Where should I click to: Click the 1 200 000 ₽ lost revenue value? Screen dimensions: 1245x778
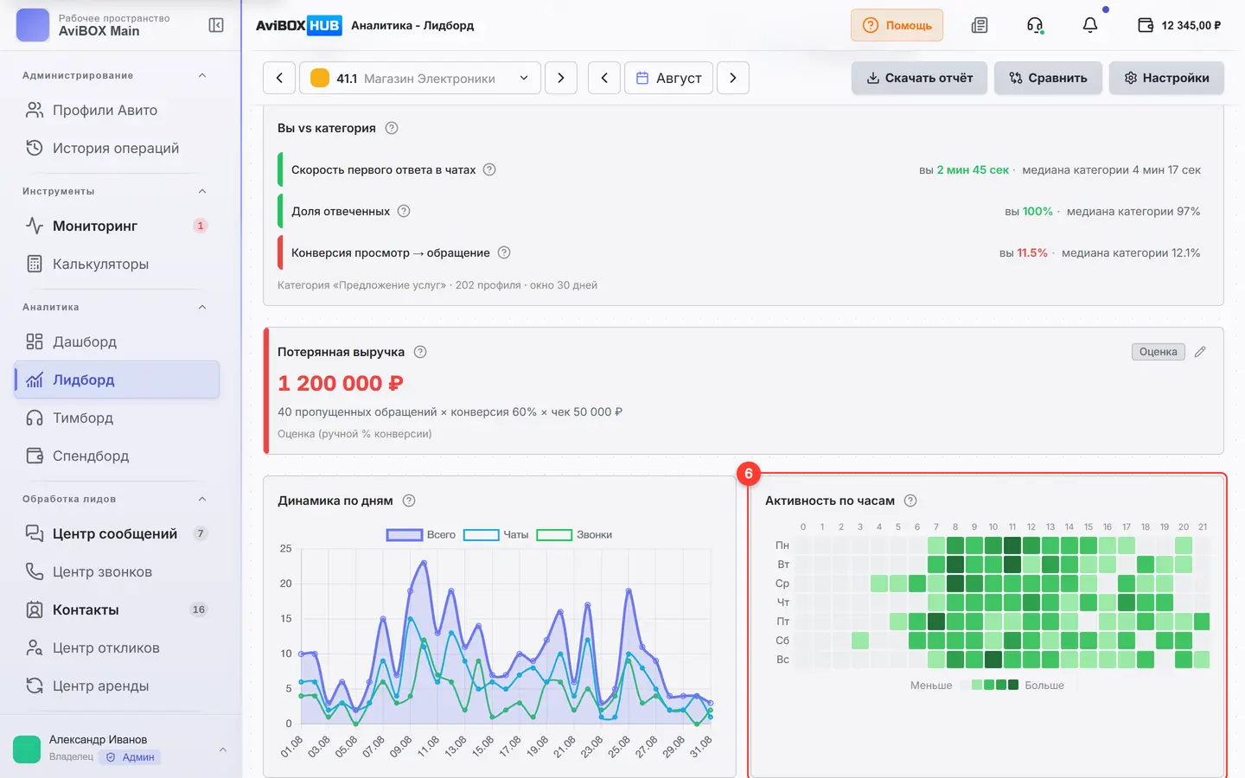[x=341, y=383]
